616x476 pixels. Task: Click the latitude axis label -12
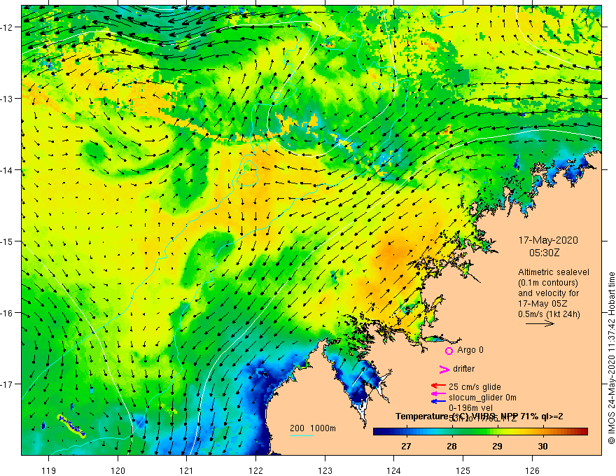tap(8, 27)
